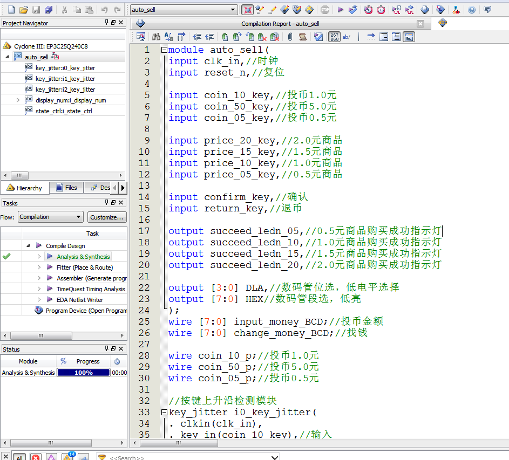This screenshot has height=460, width=509.
Task: Toggle the highlighted rightmost editor toolbar button
Action: click(x=409, y=37)
